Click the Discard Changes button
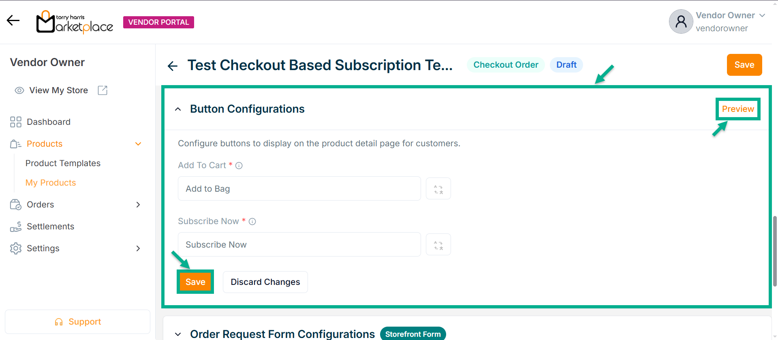This screenshot has height=340, width=778. click(x=265, y=282)
